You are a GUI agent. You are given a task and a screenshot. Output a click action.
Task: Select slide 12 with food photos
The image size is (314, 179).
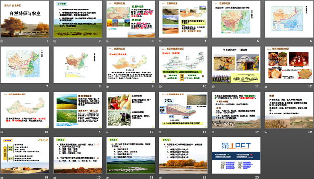(x=289, y=65)
